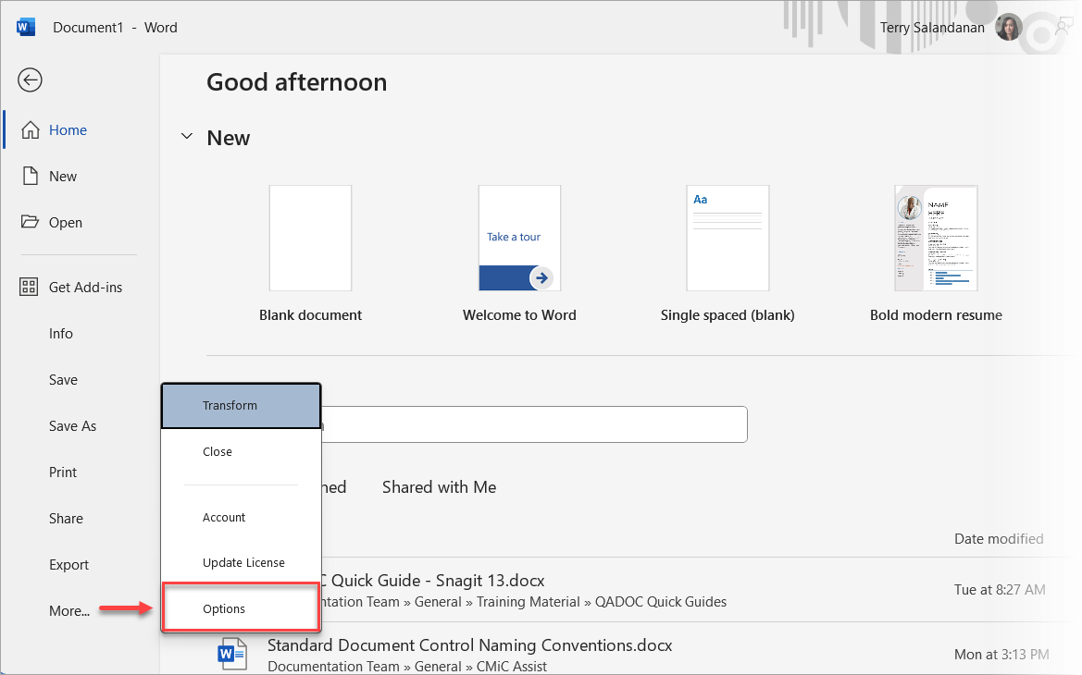1082x675 pixels.
Task: Open Account from the popup menu
Action: click(x=242, y=517)
